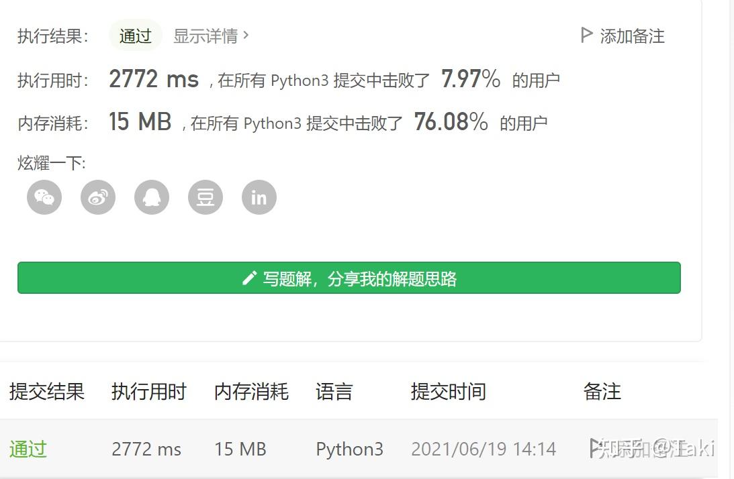
Task: Click 2772 ms in the submission row
Action: click(146, 449)
